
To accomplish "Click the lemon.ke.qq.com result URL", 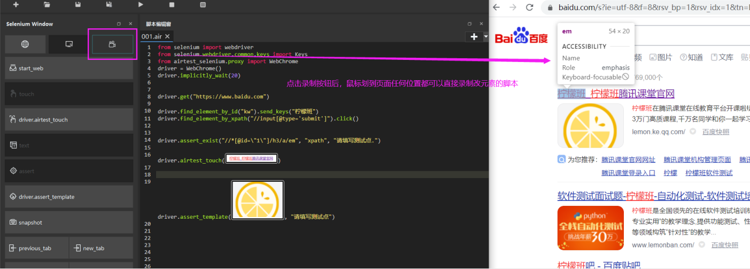I will (659, 132).
